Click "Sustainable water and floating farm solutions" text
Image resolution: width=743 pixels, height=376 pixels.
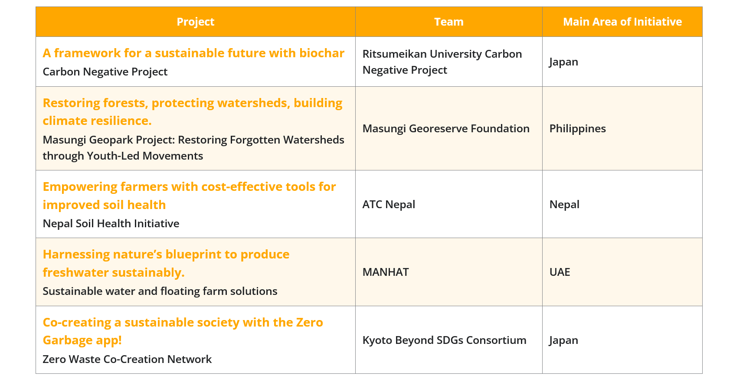160,291
